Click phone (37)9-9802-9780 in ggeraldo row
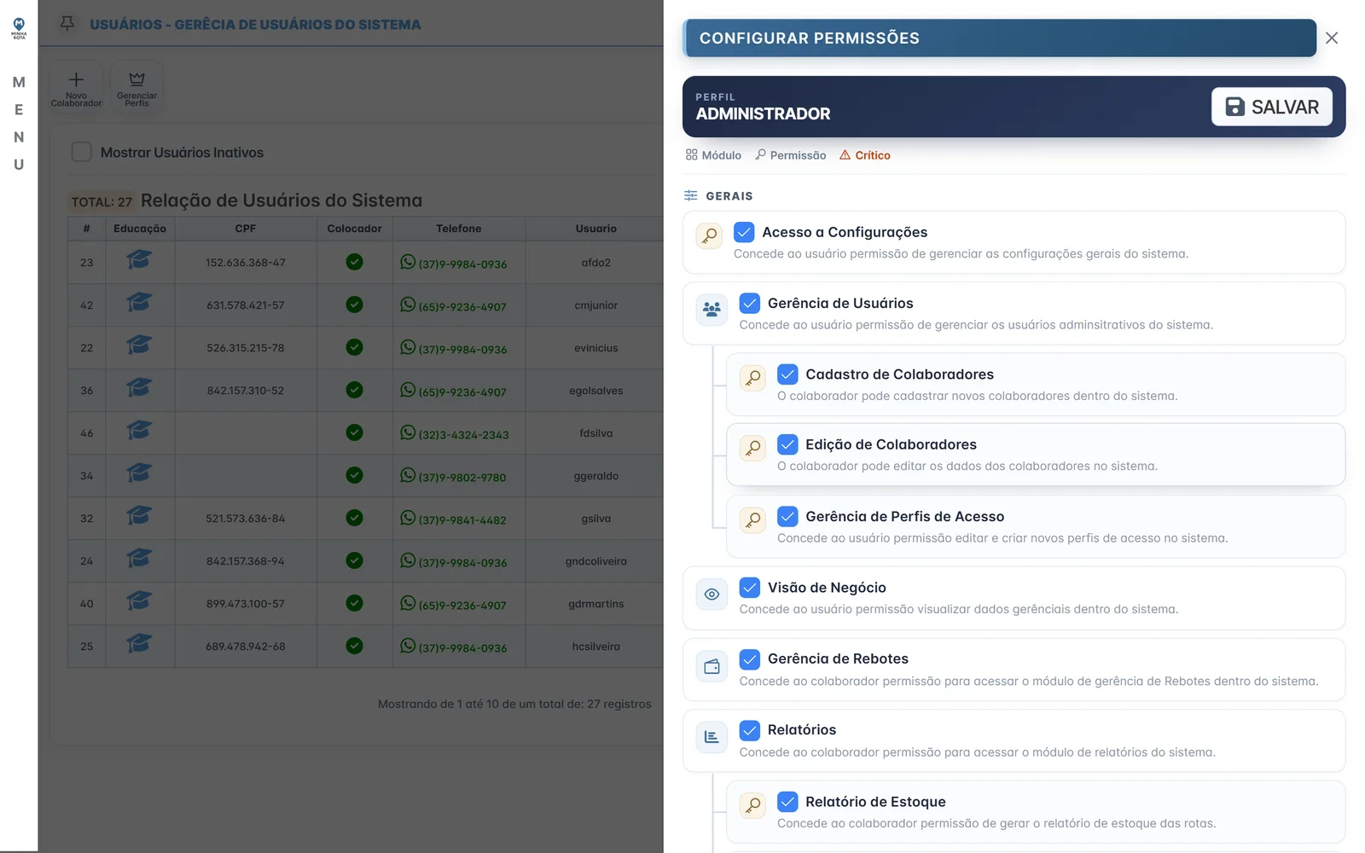This screenshot has width=1365, height=853. [462, 478]
